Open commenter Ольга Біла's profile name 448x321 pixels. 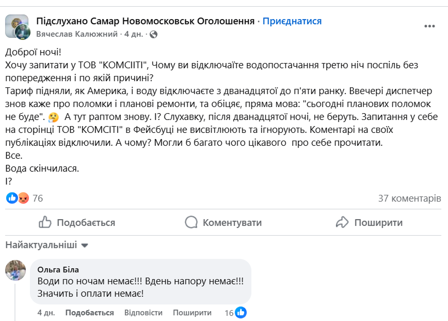click(x=58, y=269)
